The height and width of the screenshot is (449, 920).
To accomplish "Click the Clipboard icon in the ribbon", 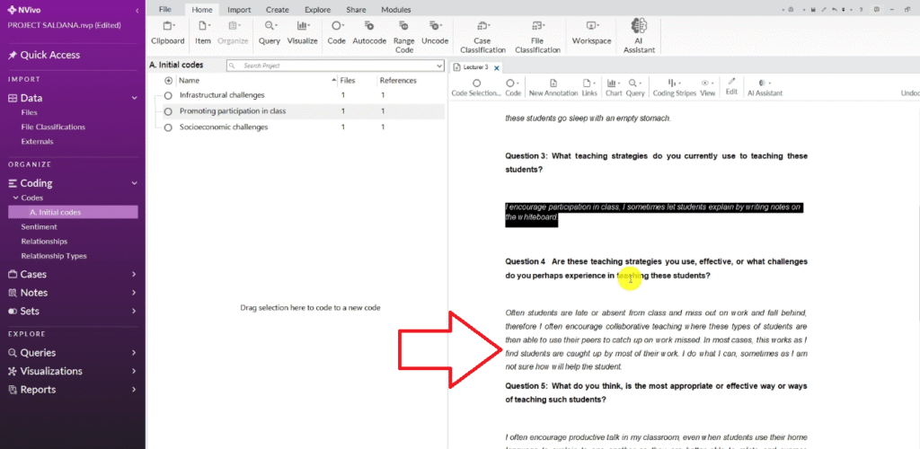I will pyautogui.click(x=167, y=27).
